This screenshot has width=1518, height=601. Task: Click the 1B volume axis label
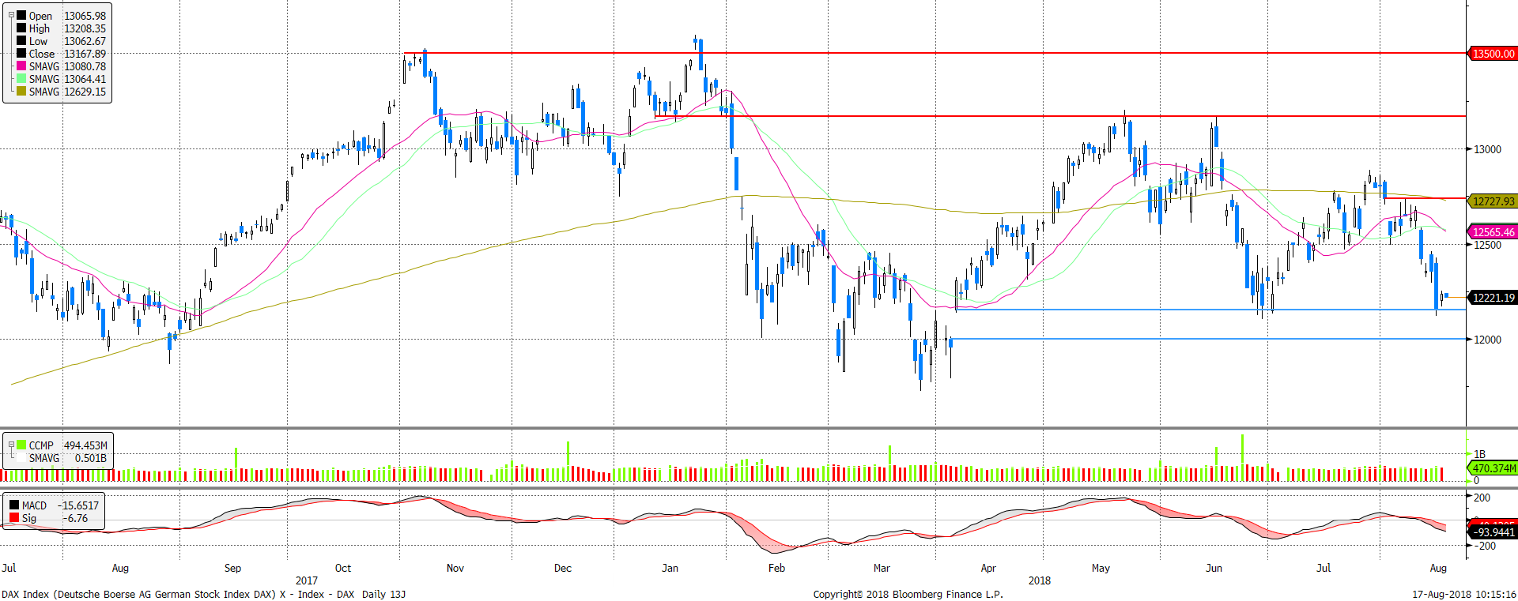pyautogui.click(x=1479, y=454)
